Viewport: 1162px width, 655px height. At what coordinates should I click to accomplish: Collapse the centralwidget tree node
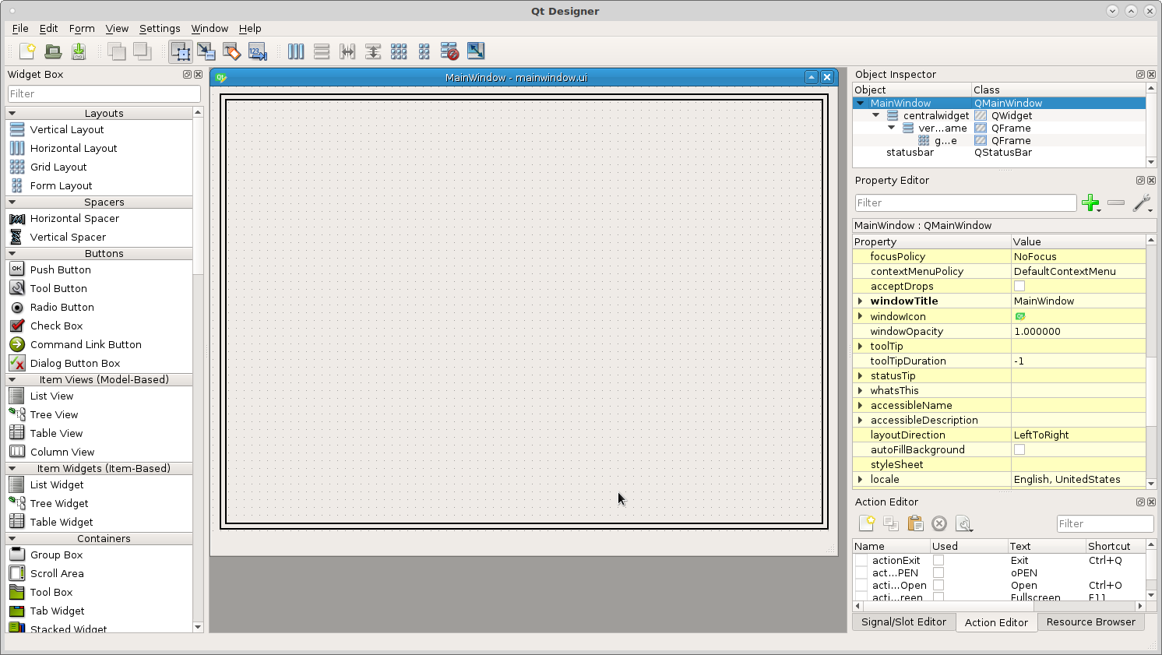click(x=876, y=115)
